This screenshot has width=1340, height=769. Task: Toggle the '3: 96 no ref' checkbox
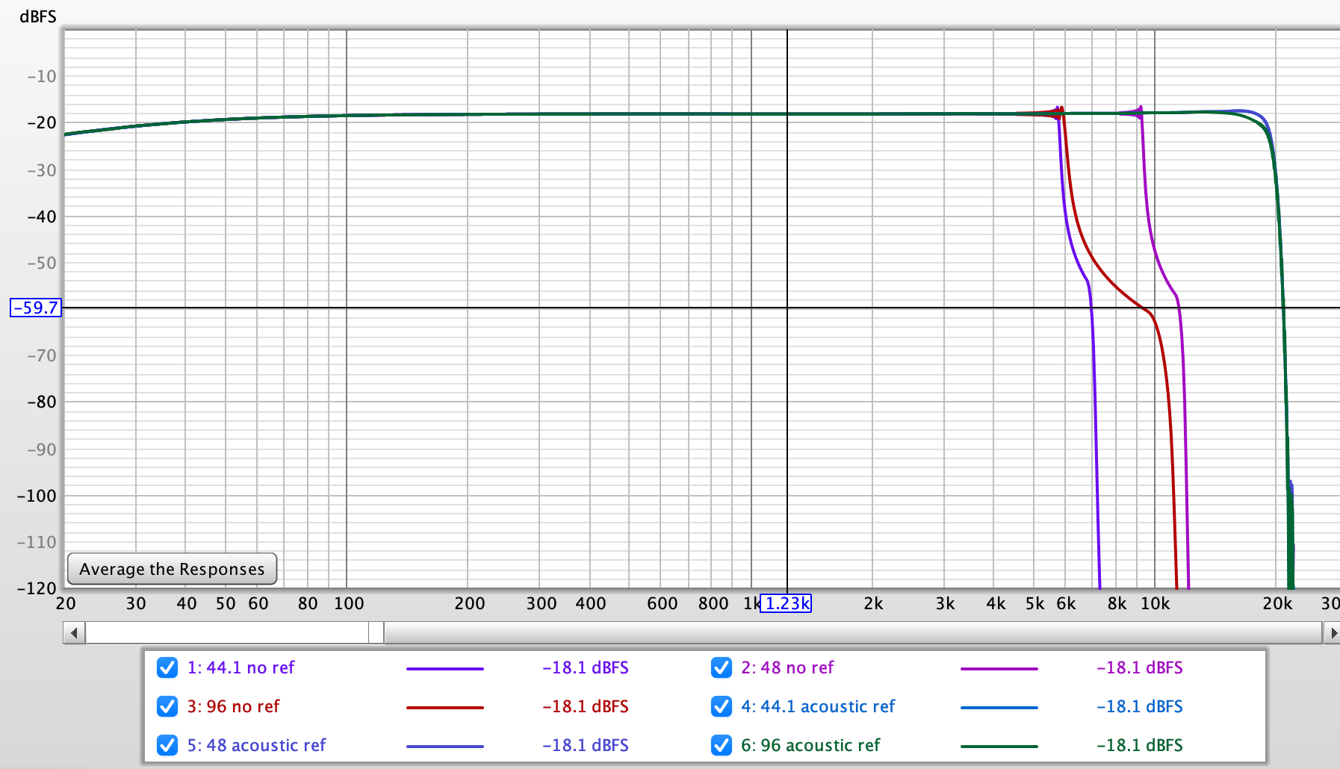(167, 706)
